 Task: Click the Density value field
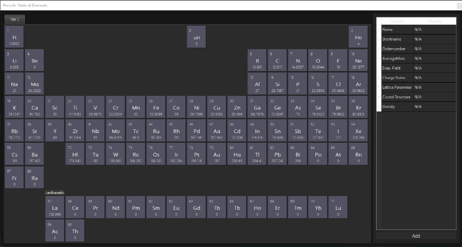click(x=434, y=107)
